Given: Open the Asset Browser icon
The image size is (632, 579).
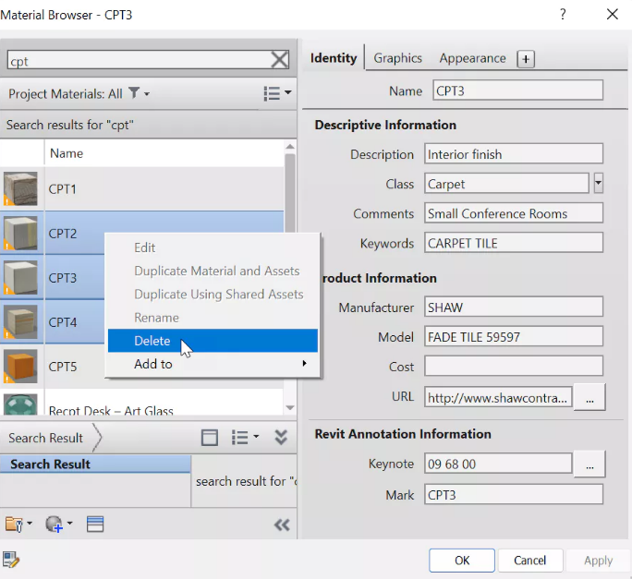Looking at the screenshot, I should tap(95, 524).
